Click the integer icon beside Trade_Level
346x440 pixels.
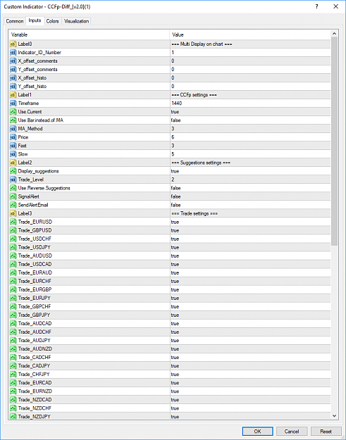coord(13,180)
